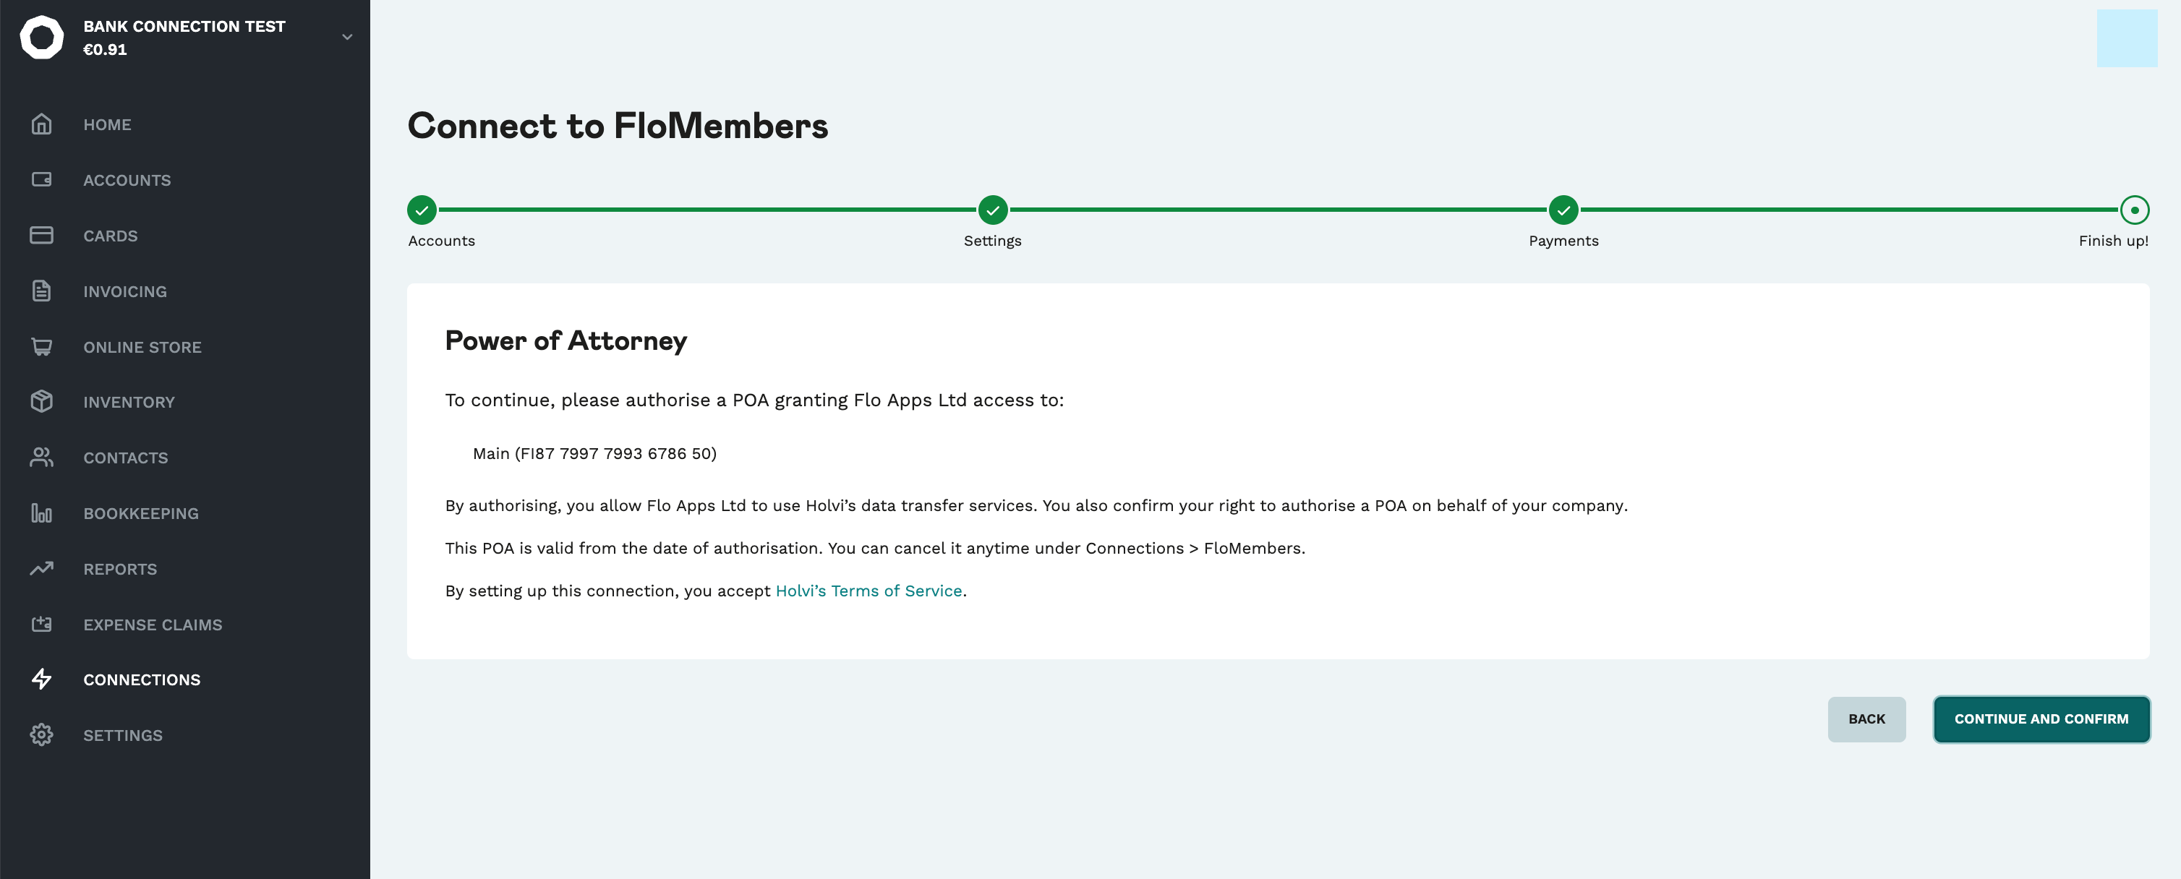2181x879 pixels.
Task: Open the Settings gear icon
Action: [41, 735]
